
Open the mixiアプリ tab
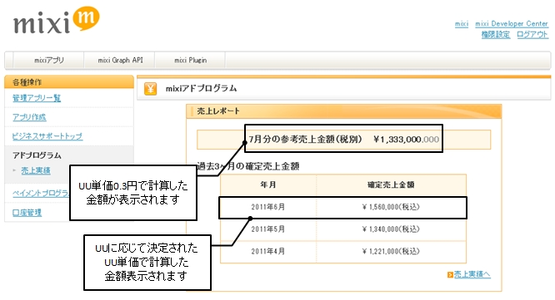tap(49, 61)
